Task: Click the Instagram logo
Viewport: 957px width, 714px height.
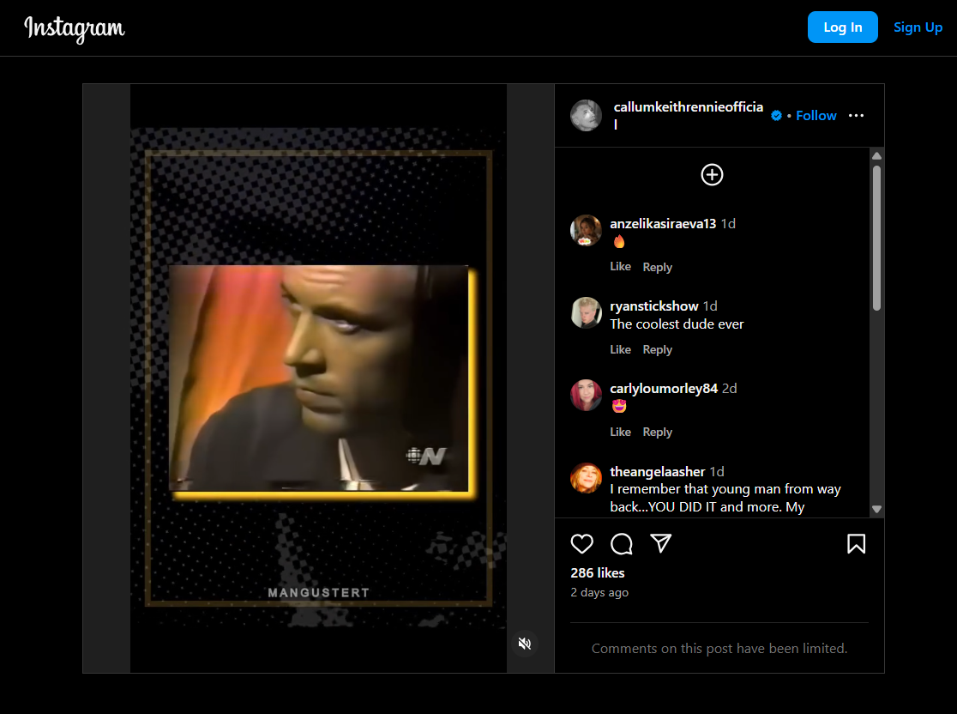Action: coord(75,28)
